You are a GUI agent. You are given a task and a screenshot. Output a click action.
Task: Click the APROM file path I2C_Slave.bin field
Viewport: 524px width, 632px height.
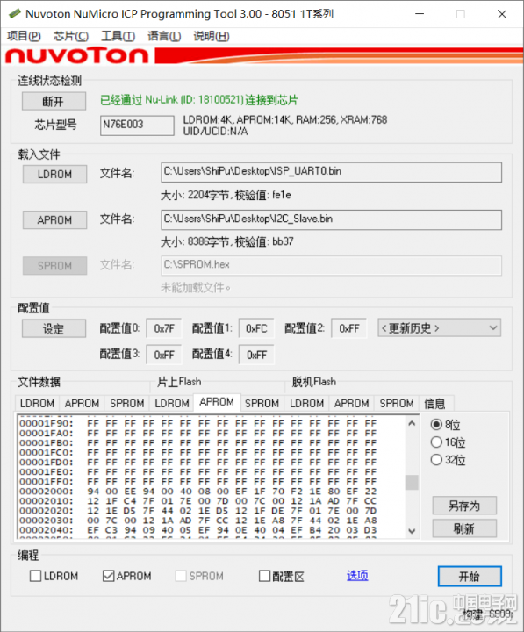tap(331, 219)
